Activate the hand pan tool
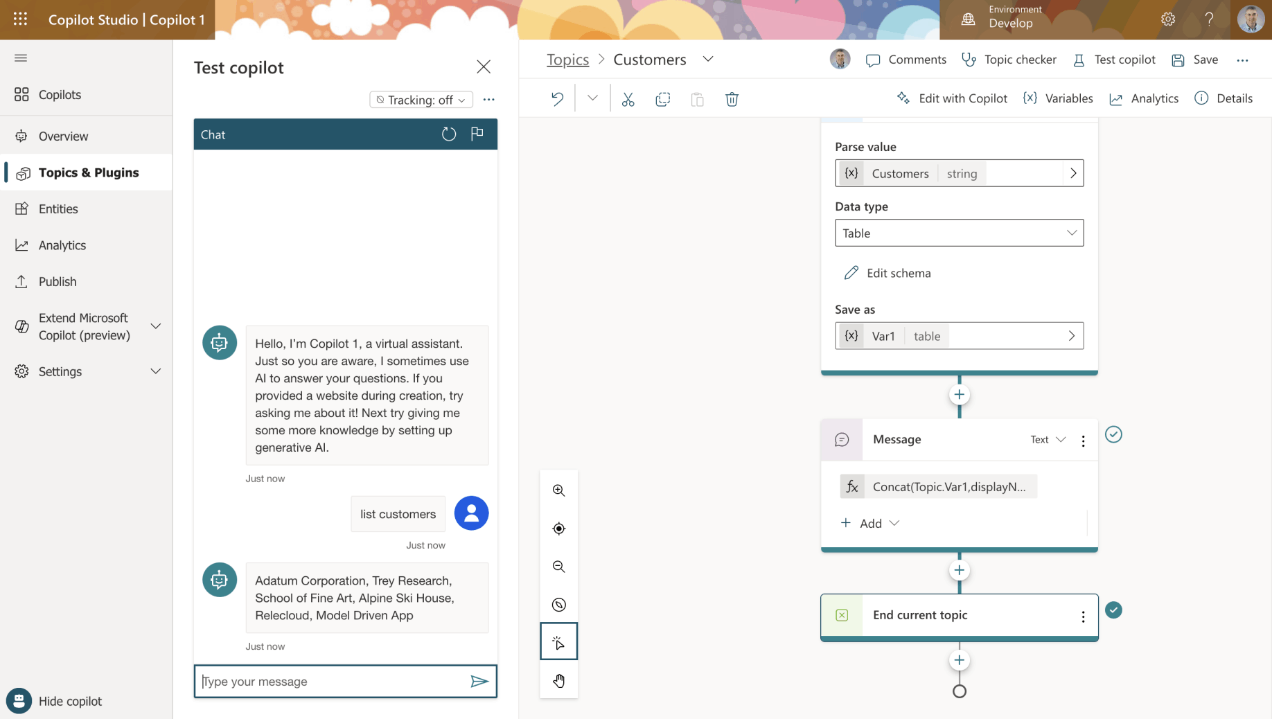Screen dimensions: 1272x719 tap(558, 680)
